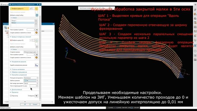Click the dotted-box icon beside 'Выбрать кривую (0)'
Image resolution: width=197 pixels, height=111 pixels.
point(33,40)
